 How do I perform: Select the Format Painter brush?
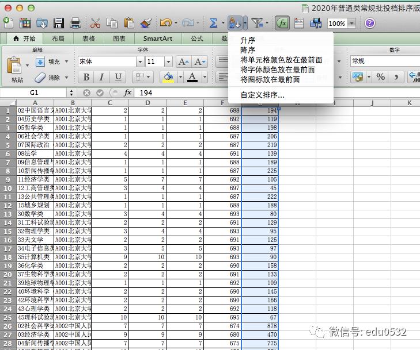point(146,23)
